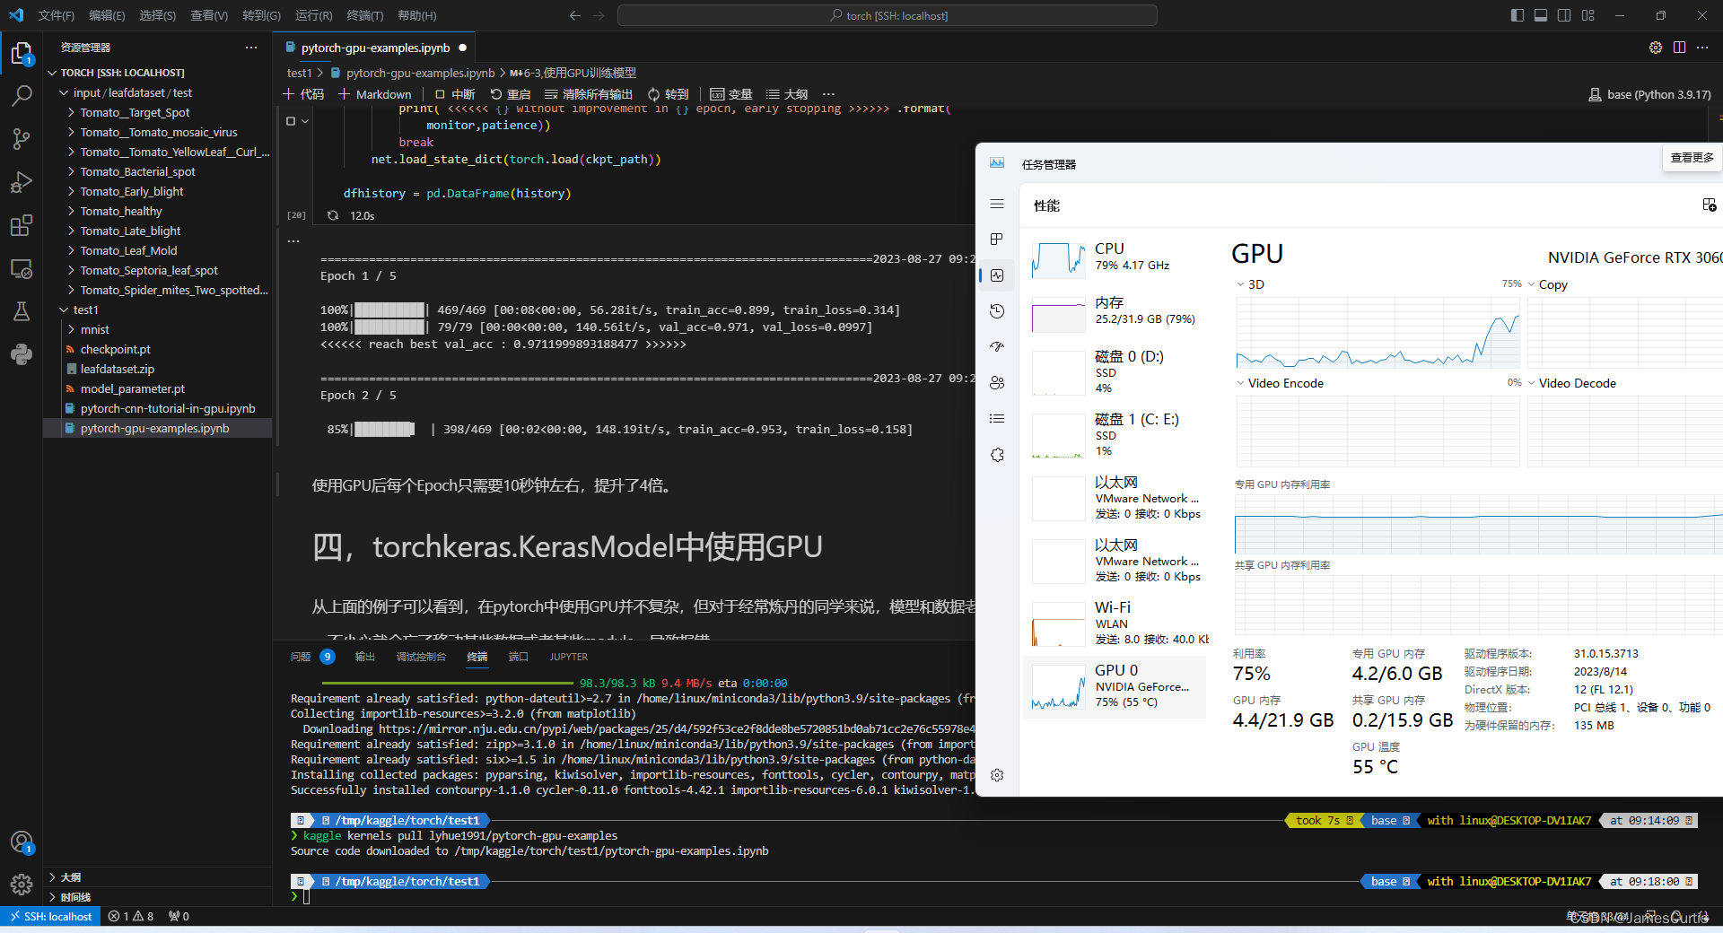Click SSH: localhost remote status indicator
Viewport: 1723px width, 933px height.
coord(51,916)
